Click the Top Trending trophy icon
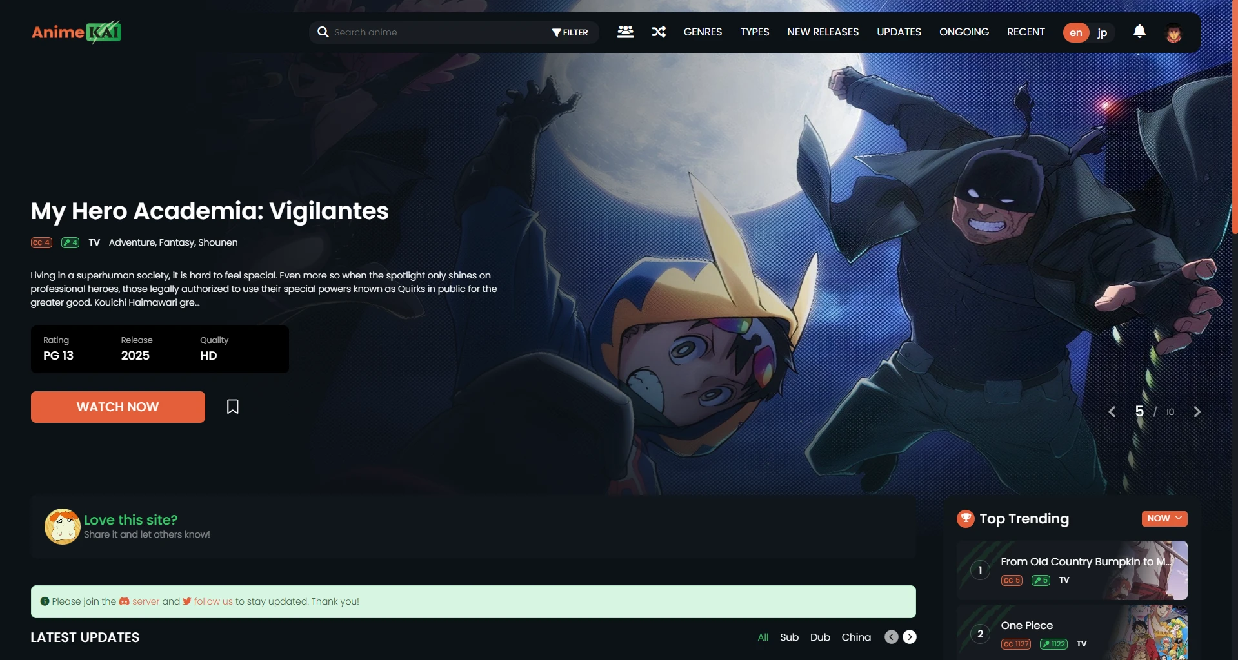Screen dimensions: 1238x660 (x=965, y=518)
